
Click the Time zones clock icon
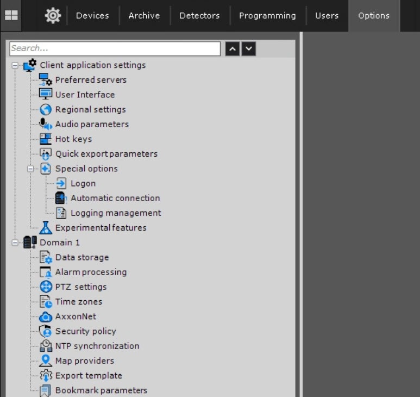46,302
